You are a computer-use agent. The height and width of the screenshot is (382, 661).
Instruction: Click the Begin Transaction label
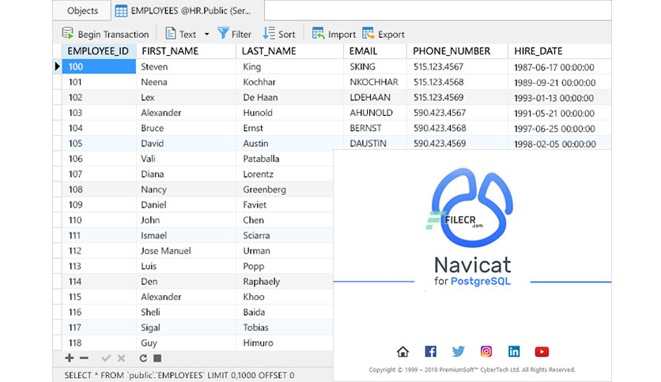(113, 35)
